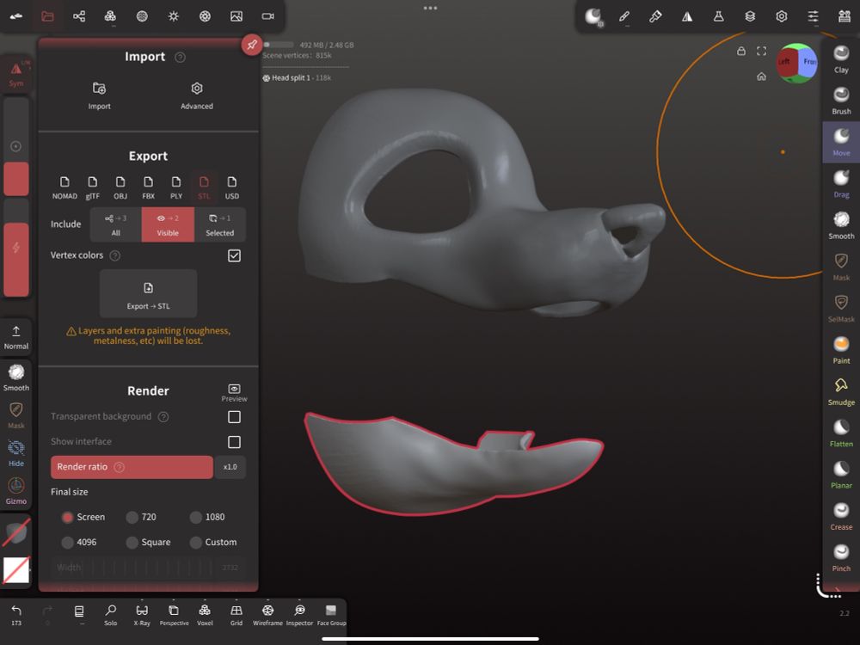Select the Clay tool
860x645 pixels.
pos(841,58)
